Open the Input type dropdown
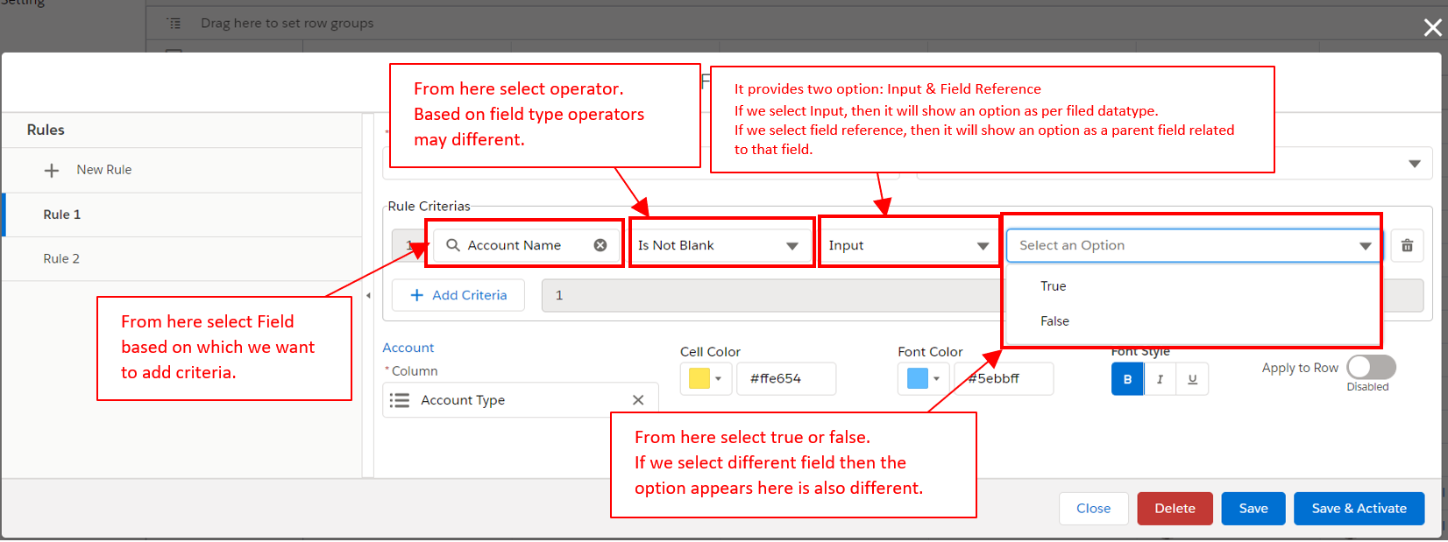The image size is (1448, 542). [908, 245]
